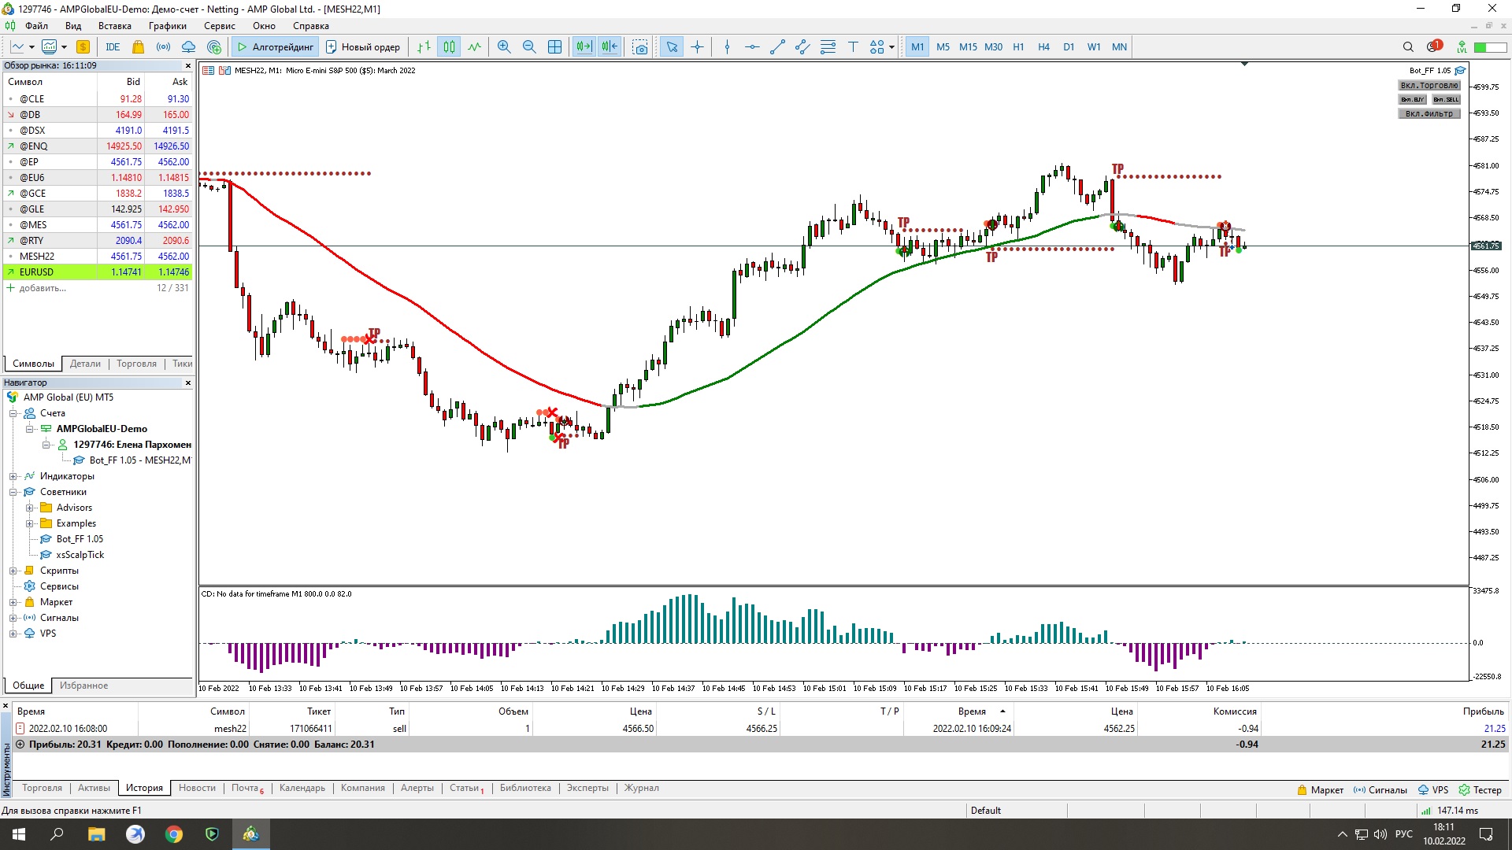Select EURUSD row in Market Watch
The width and height of the screenshot is (1512, 850).
point(37,272)
